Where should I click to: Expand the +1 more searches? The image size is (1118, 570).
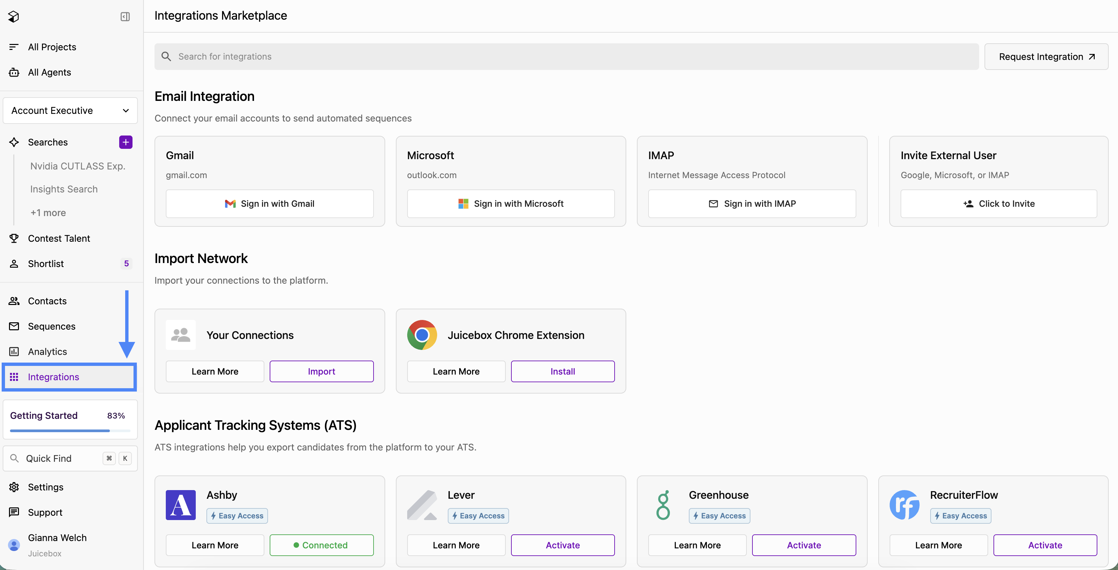[48, 213]
